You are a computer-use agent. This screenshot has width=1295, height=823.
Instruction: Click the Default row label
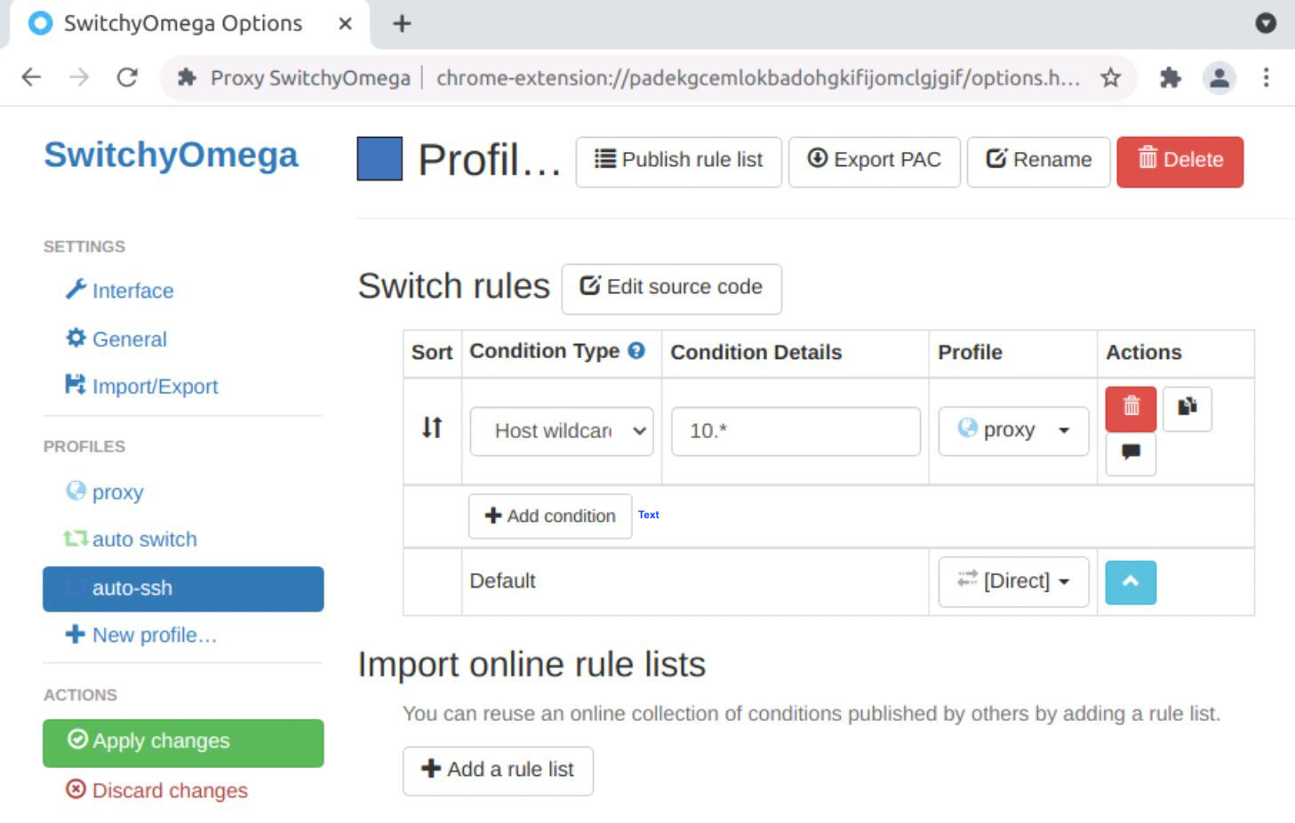point(503,580)
